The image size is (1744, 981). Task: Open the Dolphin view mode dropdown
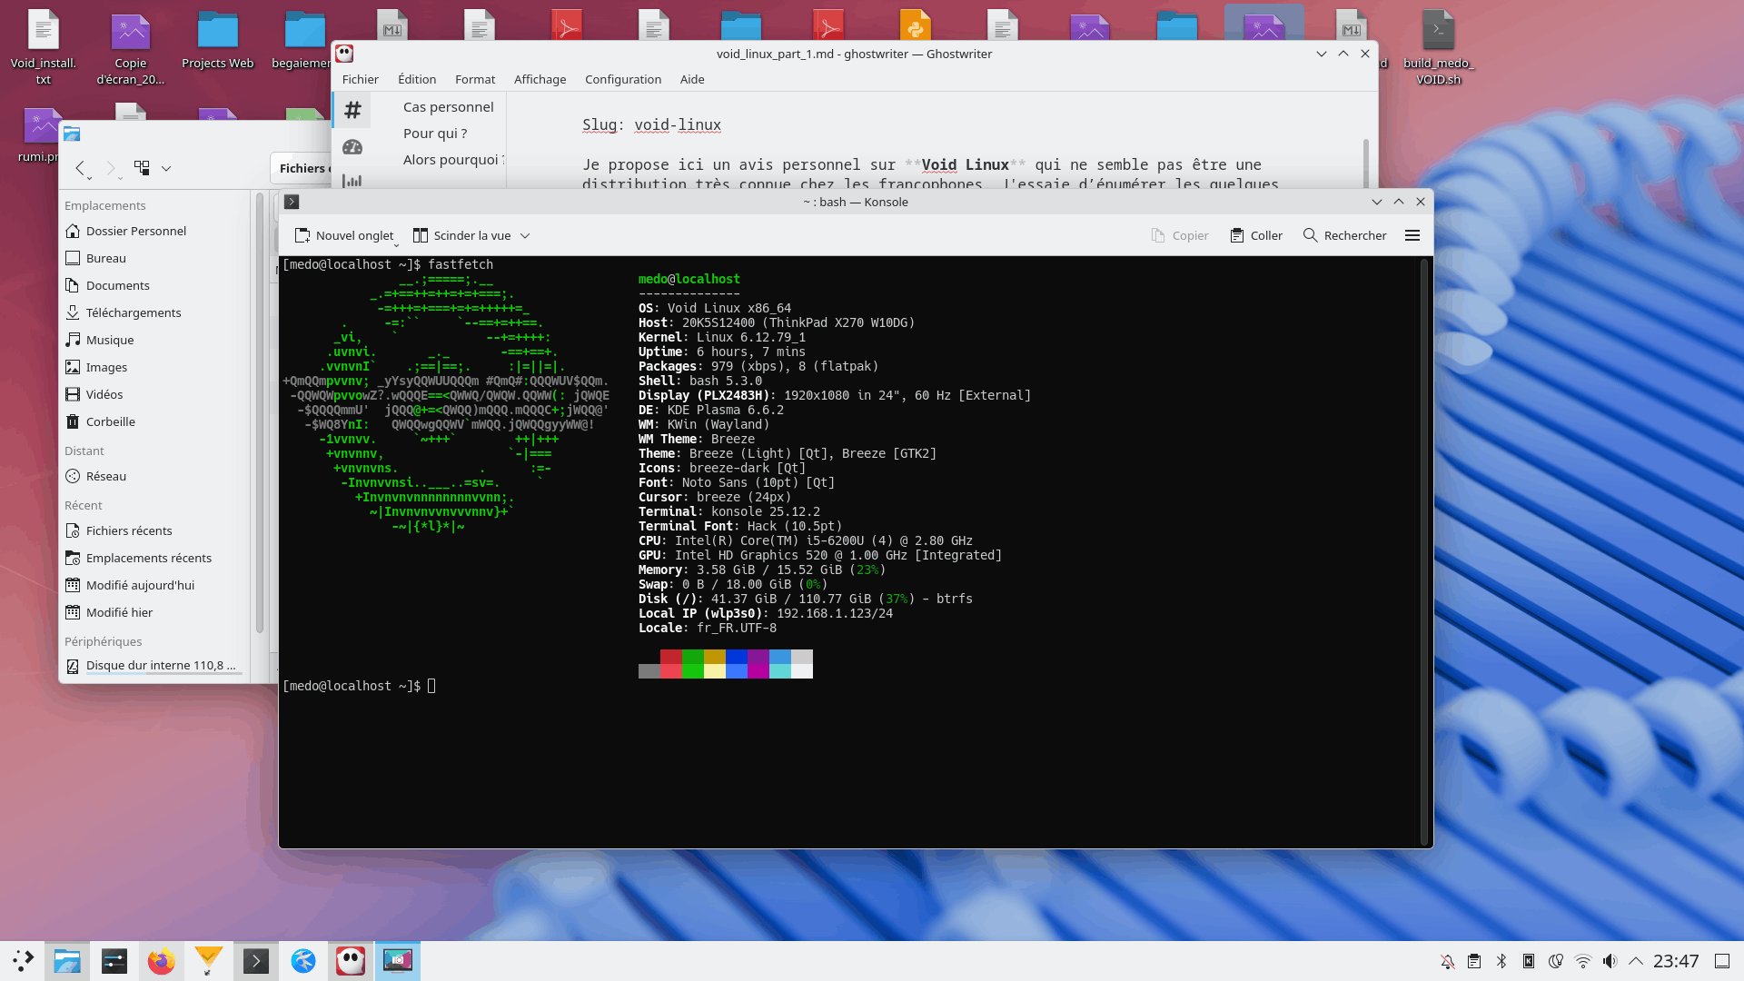tap(165, 168)
